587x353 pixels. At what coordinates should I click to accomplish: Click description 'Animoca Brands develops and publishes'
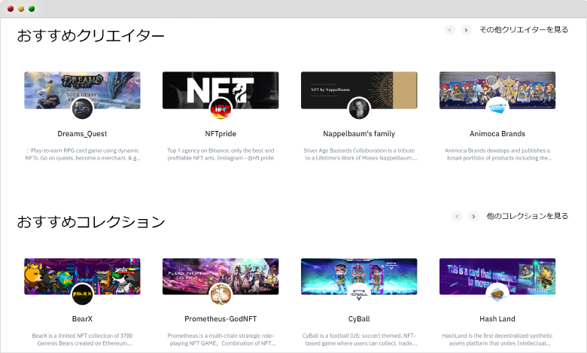coord(498,154)
